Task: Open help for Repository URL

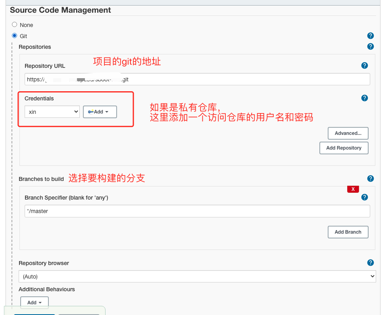Action: [365, 65]
